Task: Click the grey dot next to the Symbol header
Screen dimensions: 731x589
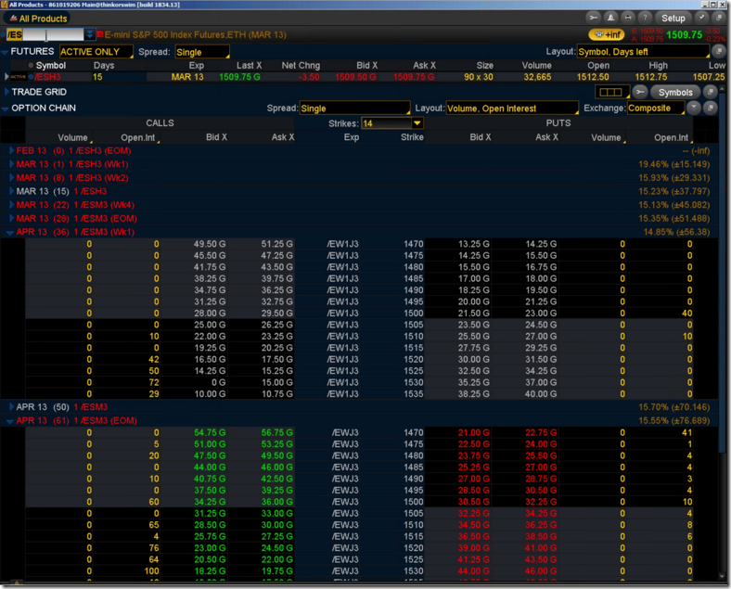Action: point(31,65)
